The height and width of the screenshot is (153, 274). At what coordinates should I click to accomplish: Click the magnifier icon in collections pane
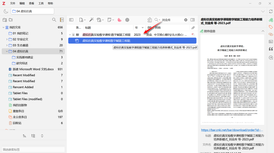54,20
